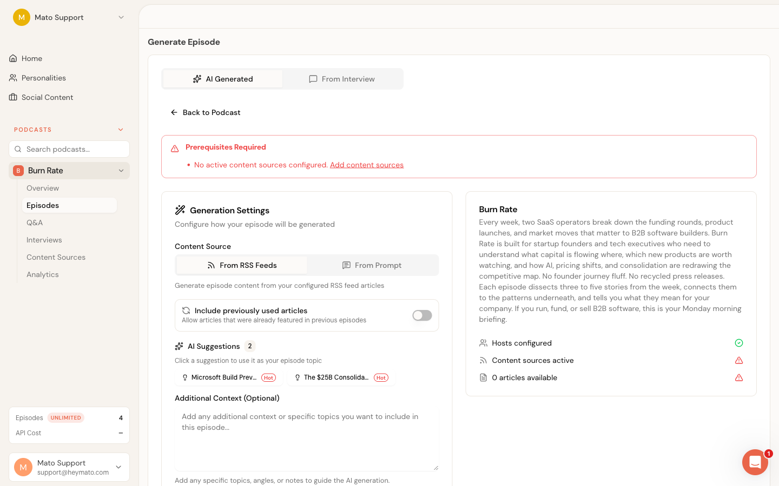Click the API Cost row
The image size is (779, 486).
[x=69, y=433]
